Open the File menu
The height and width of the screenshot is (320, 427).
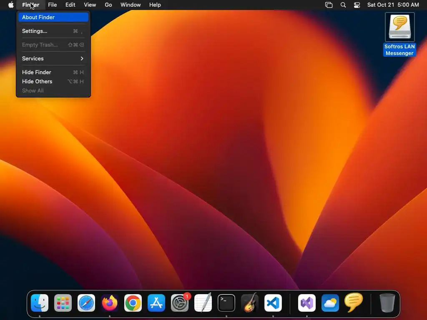pos(52,5)
